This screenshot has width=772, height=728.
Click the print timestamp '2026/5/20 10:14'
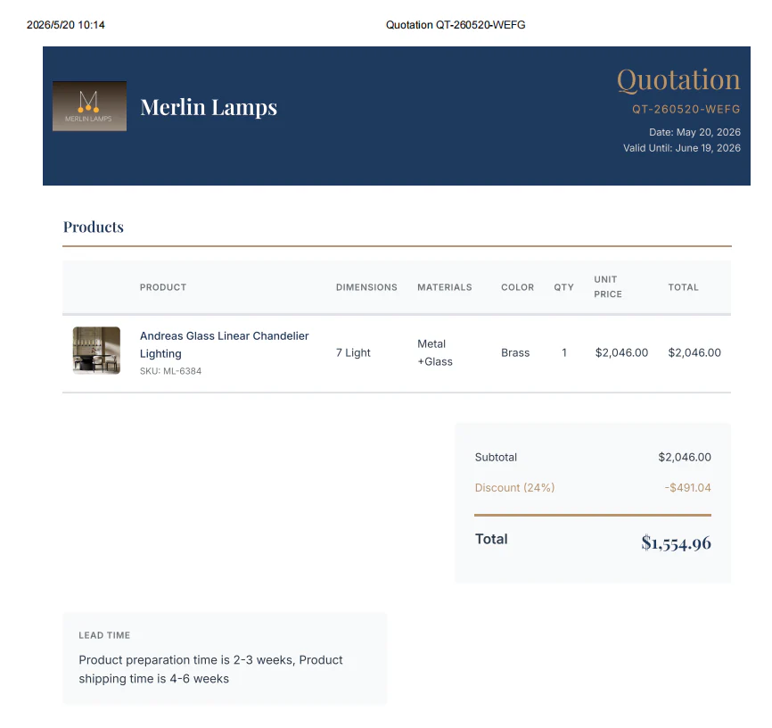coord(65,25)
